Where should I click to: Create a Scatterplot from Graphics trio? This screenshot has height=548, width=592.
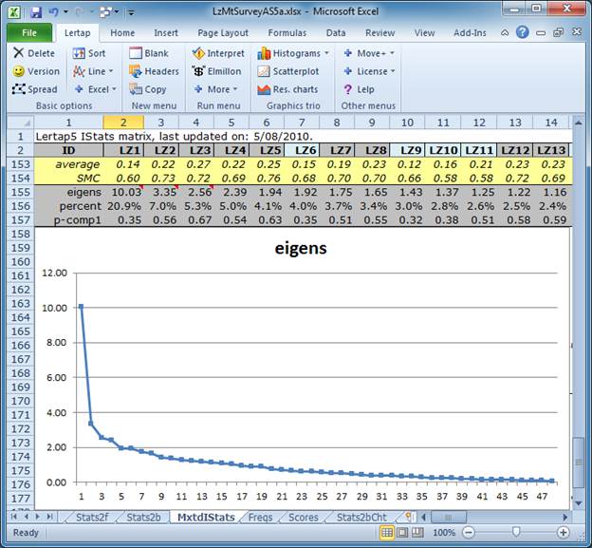[x=265, y=71]
